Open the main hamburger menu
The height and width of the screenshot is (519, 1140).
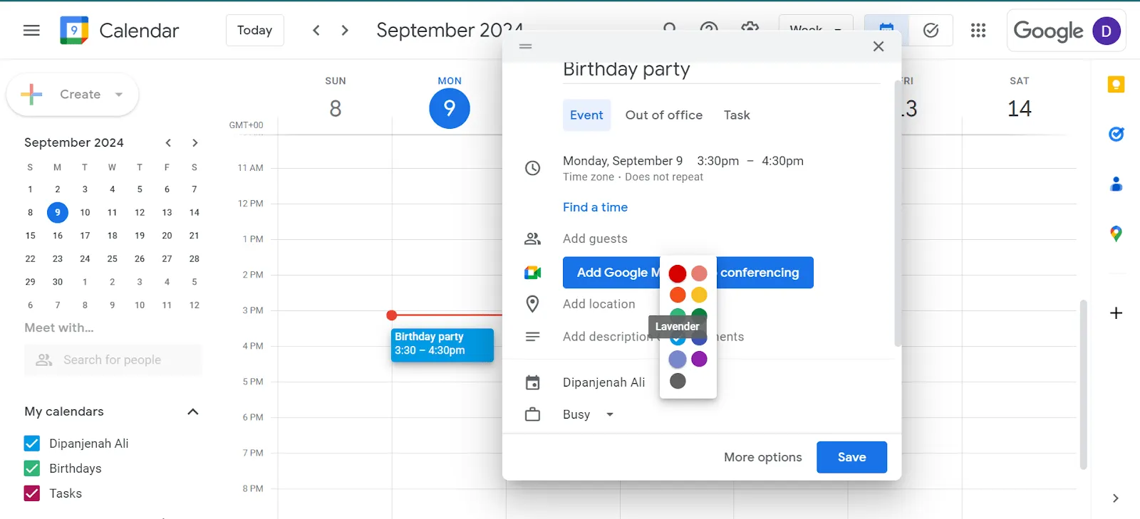(x=31, y=31)
